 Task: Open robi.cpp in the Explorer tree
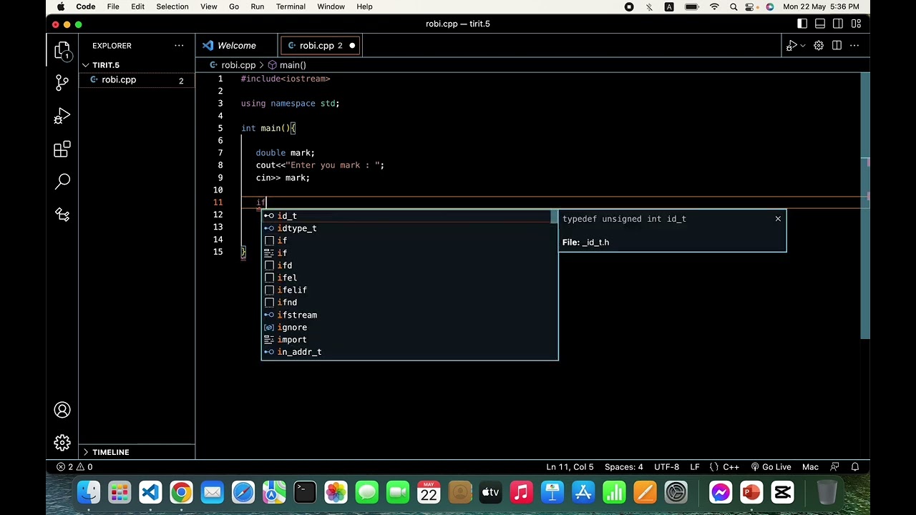click(136, 80)
